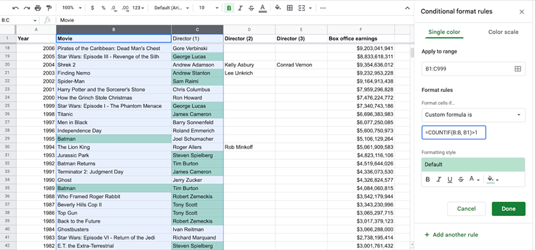The width and height of the screenshot is (535, 250).
Task: Open the Custom formula is dropdown
Action: [473, 115]
